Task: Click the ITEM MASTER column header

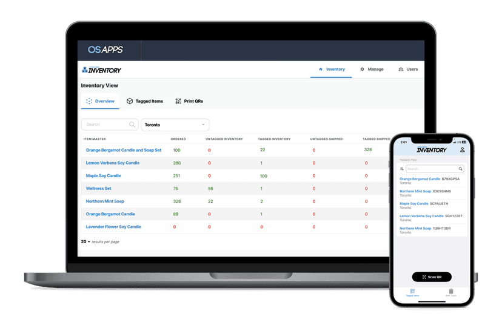Action: 95,139
